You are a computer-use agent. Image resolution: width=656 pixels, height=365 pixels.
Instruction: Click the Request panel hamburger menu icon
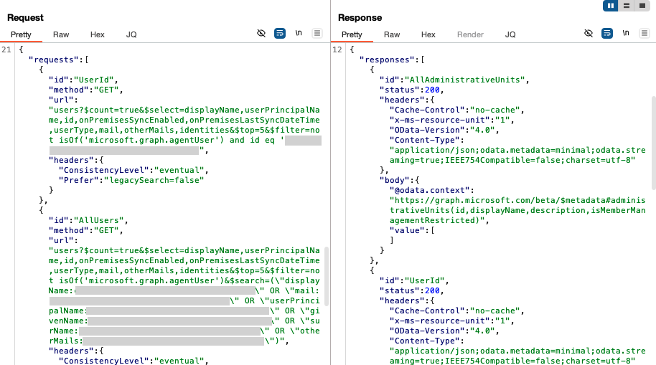tap(317, 34)
